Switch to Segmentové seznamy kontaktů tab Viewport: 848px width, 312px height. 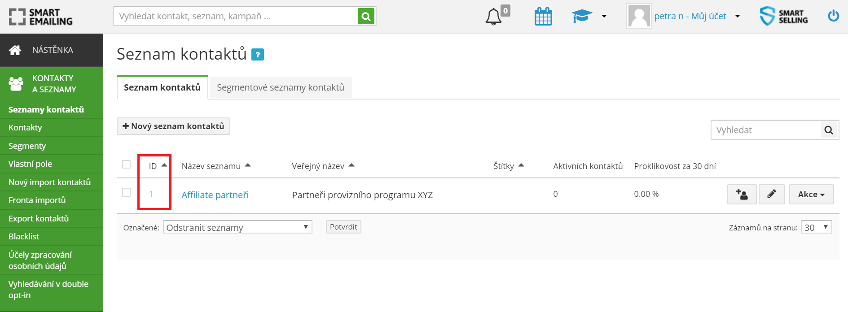(x=280, y=87)
